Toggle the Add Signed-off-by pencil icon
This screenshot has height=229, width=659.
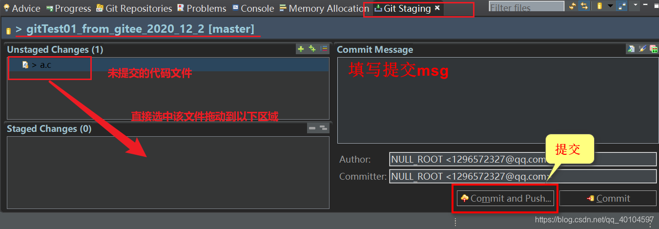642,49
